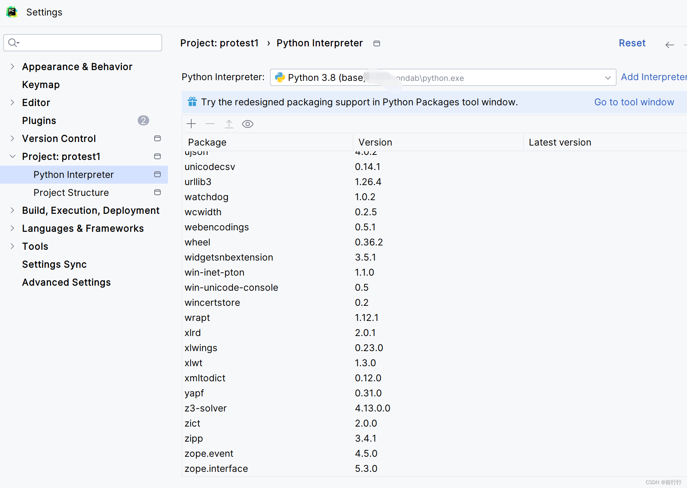
Task: Select Keymap settings page
Action: pyautogui.click(x=41, y=84)
